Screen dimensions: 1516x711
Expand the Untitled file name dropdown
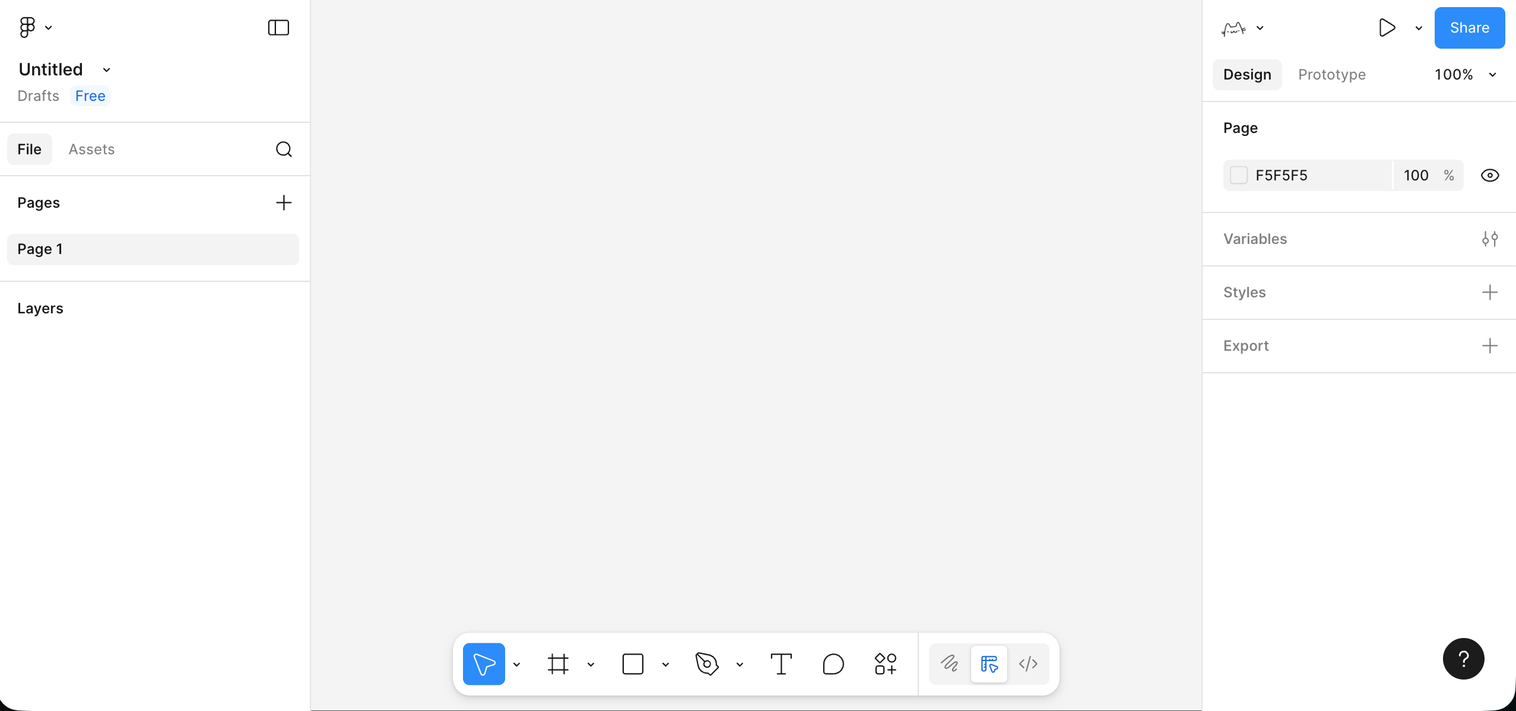[x=107, y=70]
